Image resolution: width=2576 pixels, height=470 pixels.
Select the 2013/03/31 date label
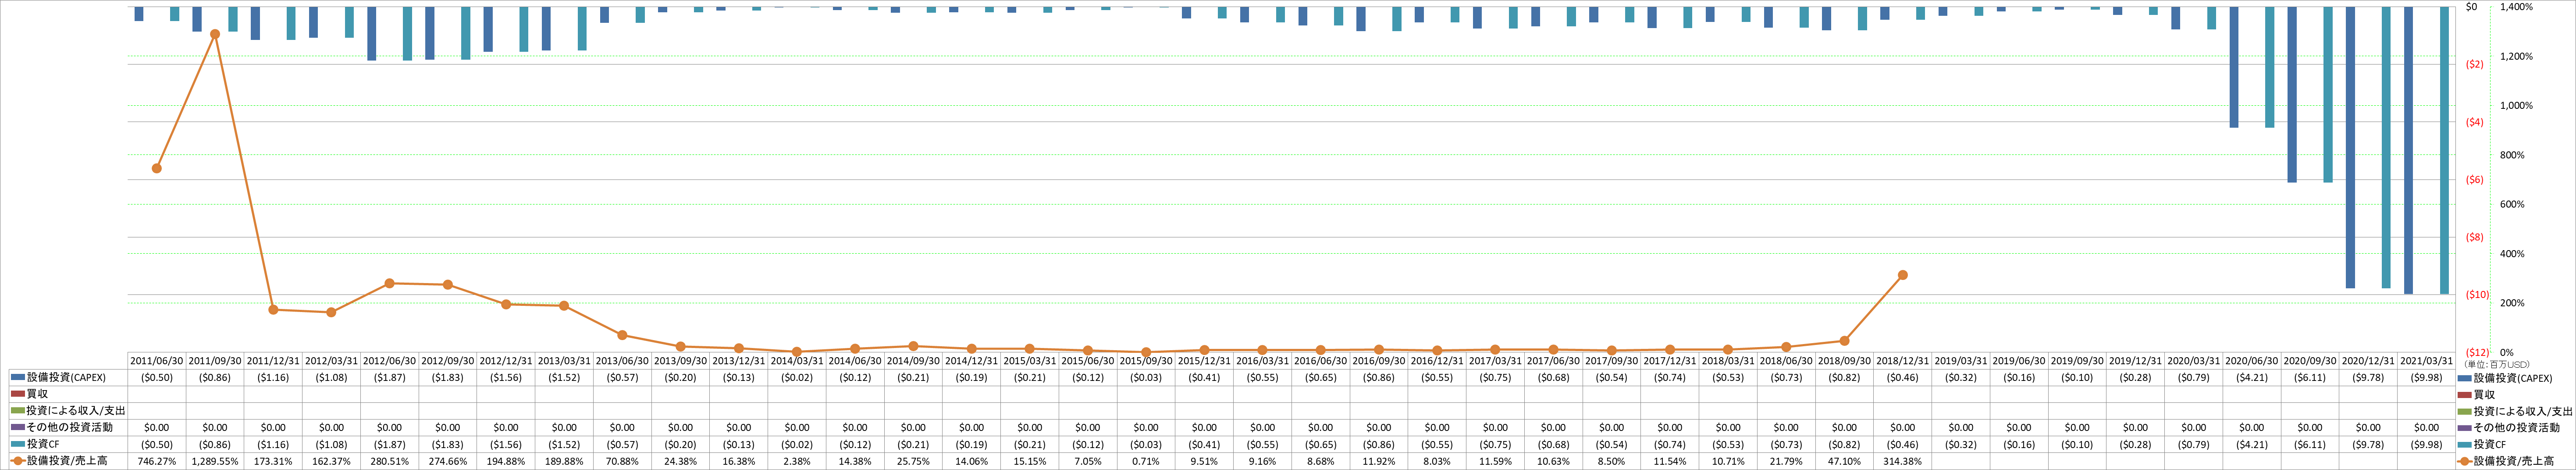[564, 361]
